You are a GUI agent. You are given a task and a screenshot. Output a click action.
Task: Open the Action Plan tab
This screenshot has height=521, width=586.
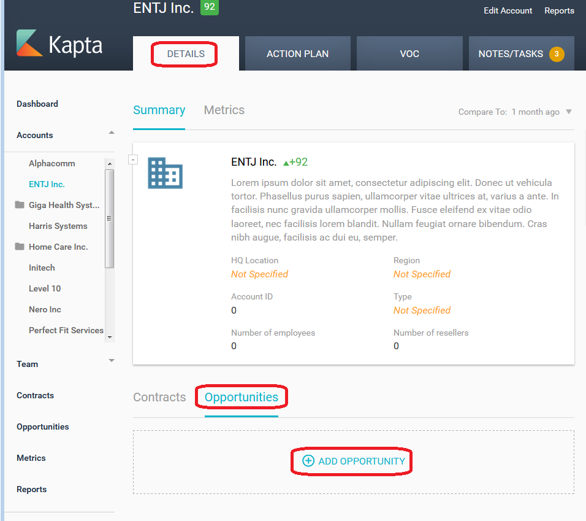click(x=297, y=54)
